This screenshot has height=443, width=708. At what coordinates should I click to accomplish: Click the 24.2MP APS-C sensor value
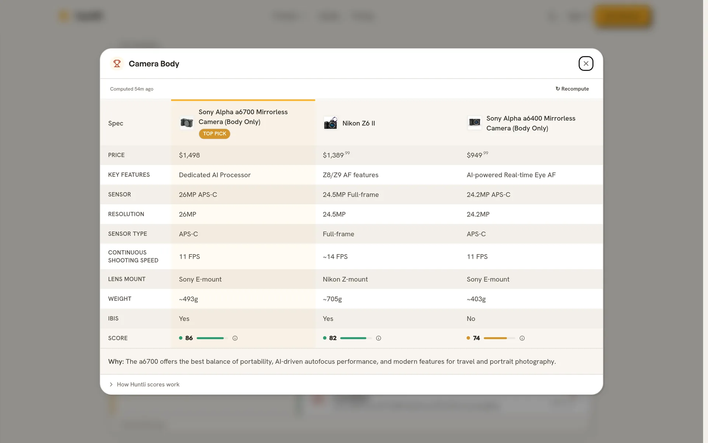(x=489, y=195)
